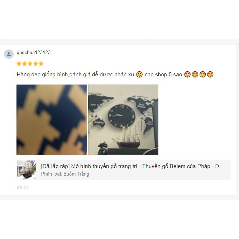
Task: Open the product thumbnail of the wooden ship
Action: 26,170
